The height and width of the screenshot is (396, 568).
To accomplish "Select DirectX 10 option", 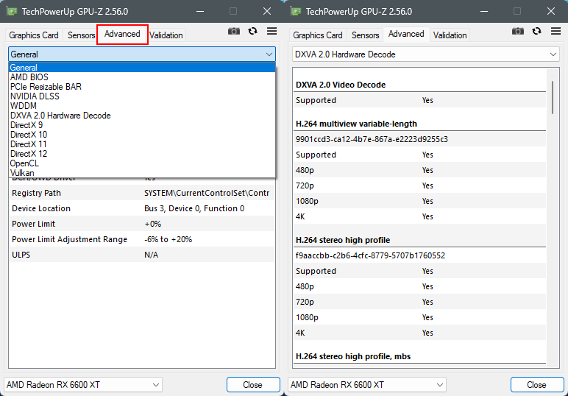I will click(142, 135).
